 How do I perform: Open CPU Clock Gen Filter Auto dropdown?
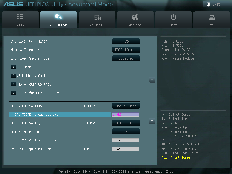(126, 41)
